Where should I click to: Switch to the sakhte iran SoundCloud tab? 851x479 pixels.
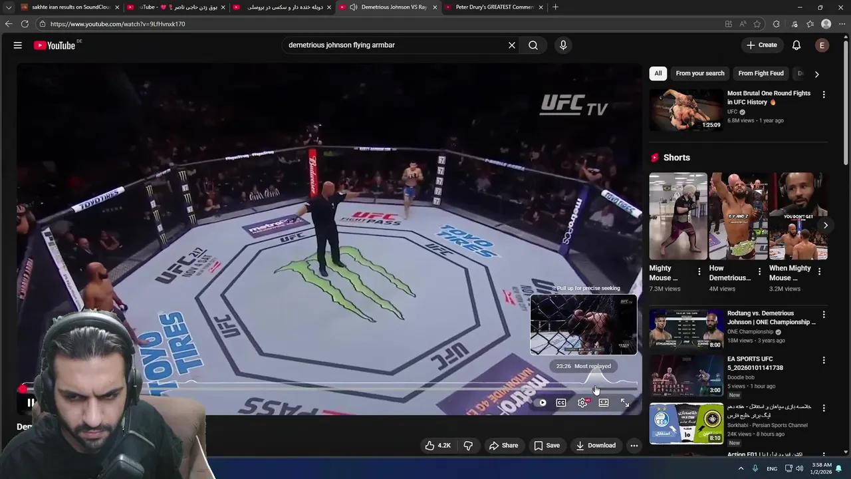(x=69, y=7)
